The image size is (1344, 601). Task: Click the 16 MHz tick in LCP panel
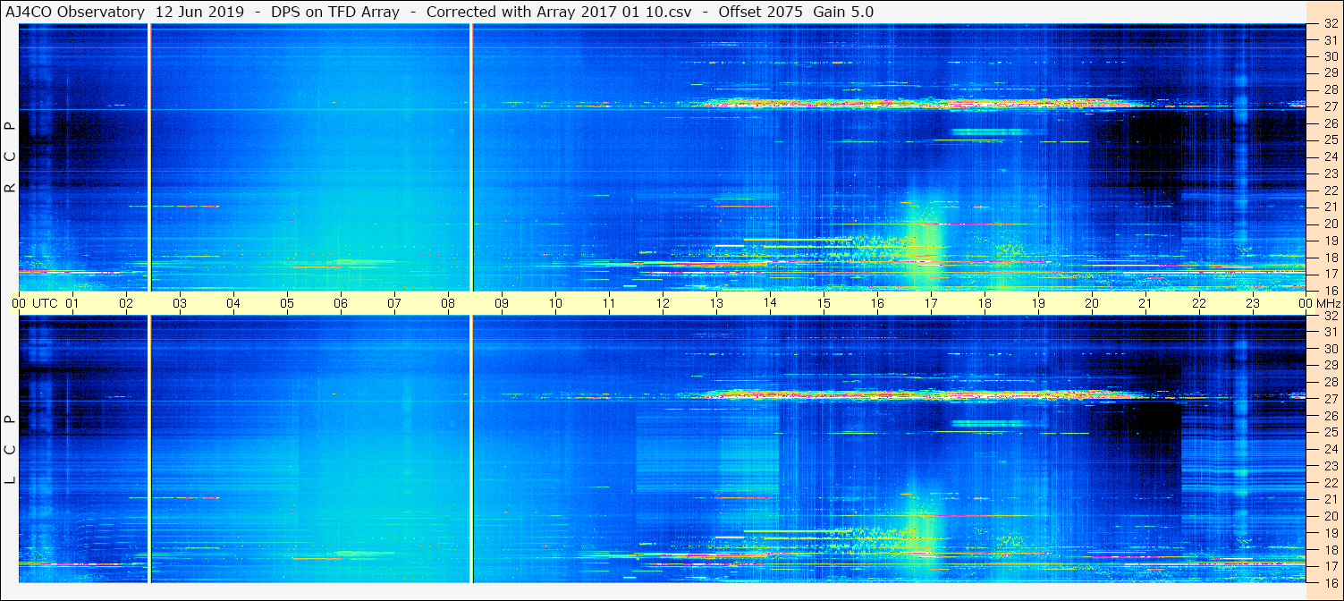click(1331, 582)
